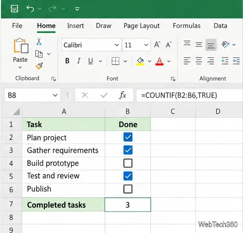This screenshot has height=233, width=243.
Task: Open the Borders dropdown arrow
Action: pyautogui.click(x=125, y=61)
